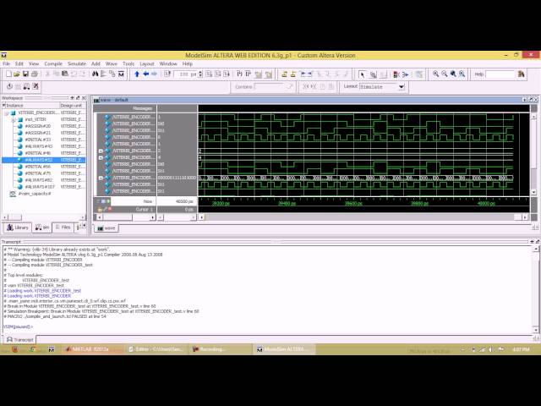Expand the wave signal with value 2
This screenshot has height=406, width=541.
pyautogui.click(x=101, y=151)
